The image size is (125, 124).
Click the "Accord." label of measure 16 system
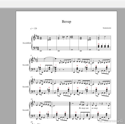(x=26, y=110)
